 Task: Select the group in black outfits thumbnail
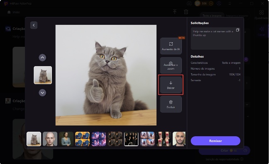pos(131,139)
